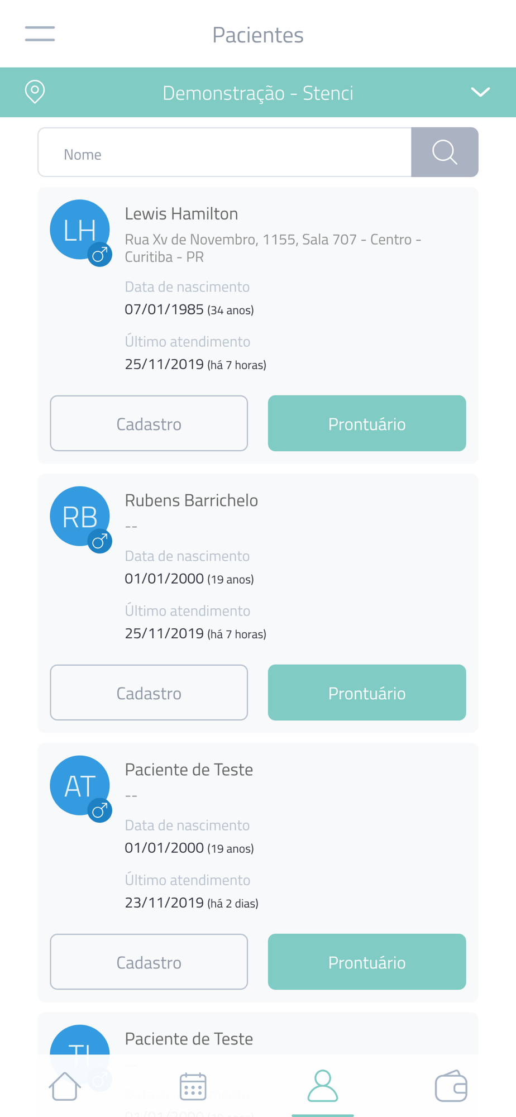Open Cadastro for Lewis Hamilton
Viewport: 516px width, 1117px height.
(149, 423)
